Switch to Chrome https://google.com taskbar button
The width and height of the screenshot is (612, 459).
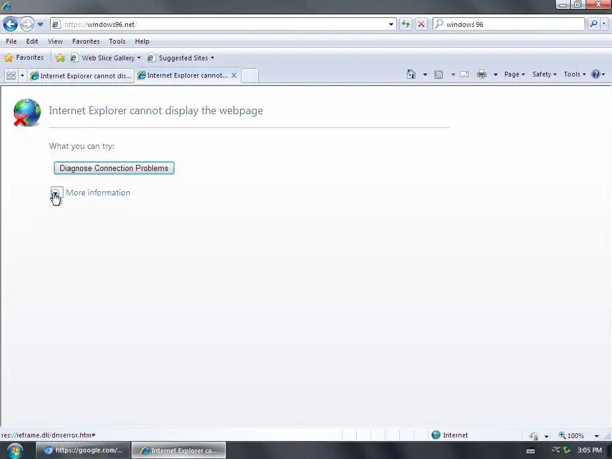(83, 451)
